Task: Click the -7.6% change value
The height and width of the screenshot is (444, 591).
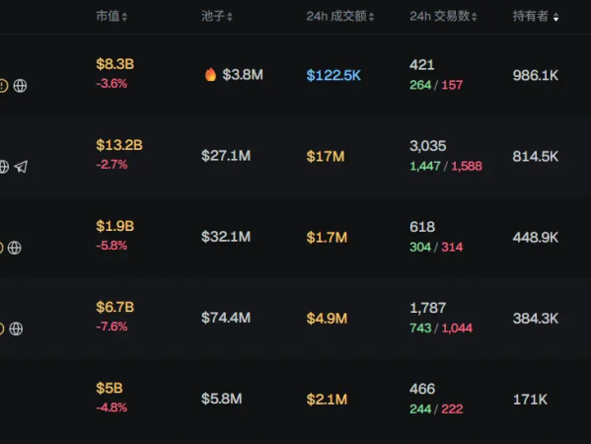Action: coord(111,327)
